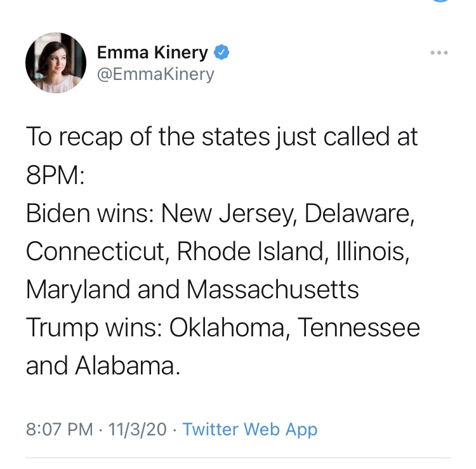476x469 pixels.
Task: Click the word 'Tennessee' in the tweet
Action: click(x=359, y=328)
